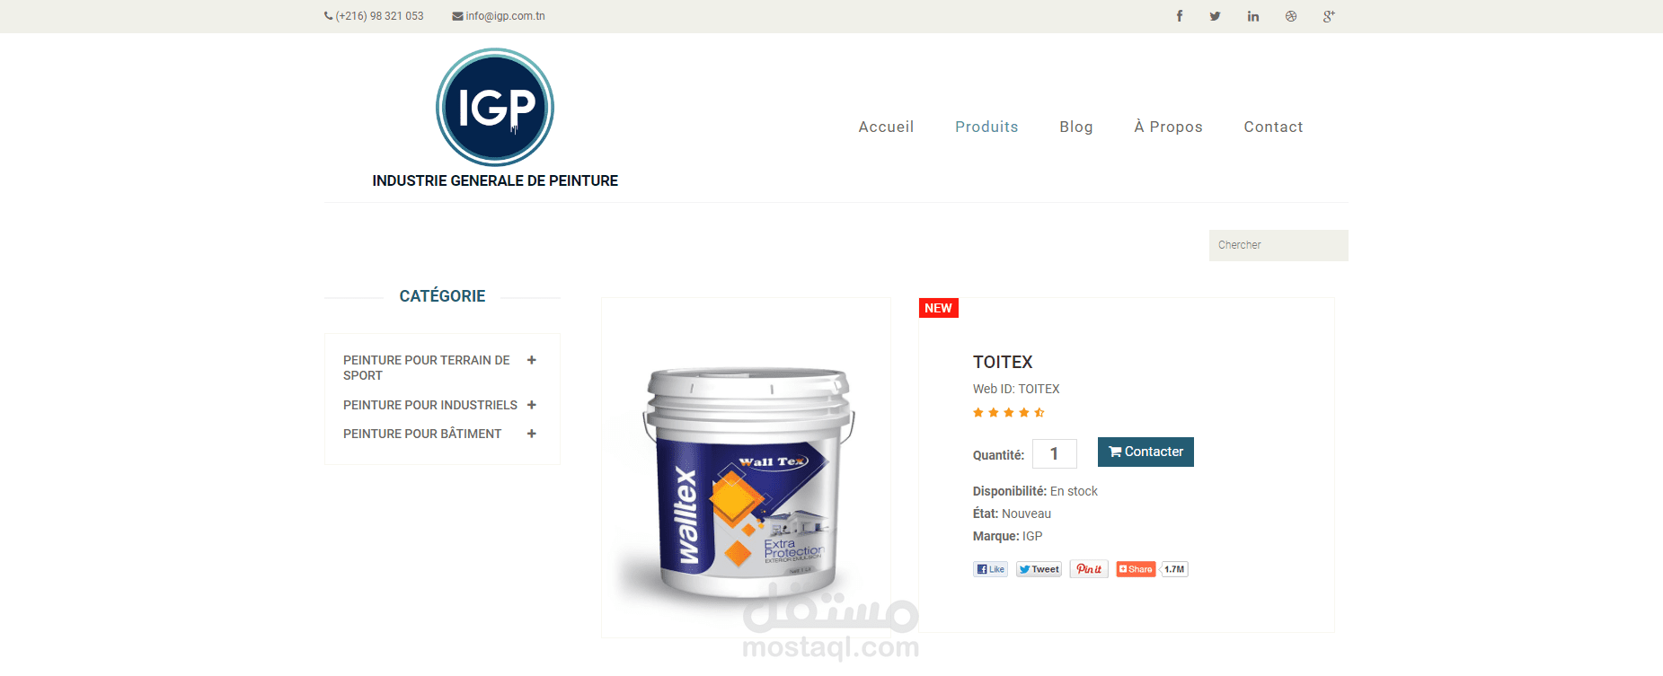Expand Peinture pour bâtiment plus sign
This screenshot has width=1663, height=676.
(x=532, y=434)
